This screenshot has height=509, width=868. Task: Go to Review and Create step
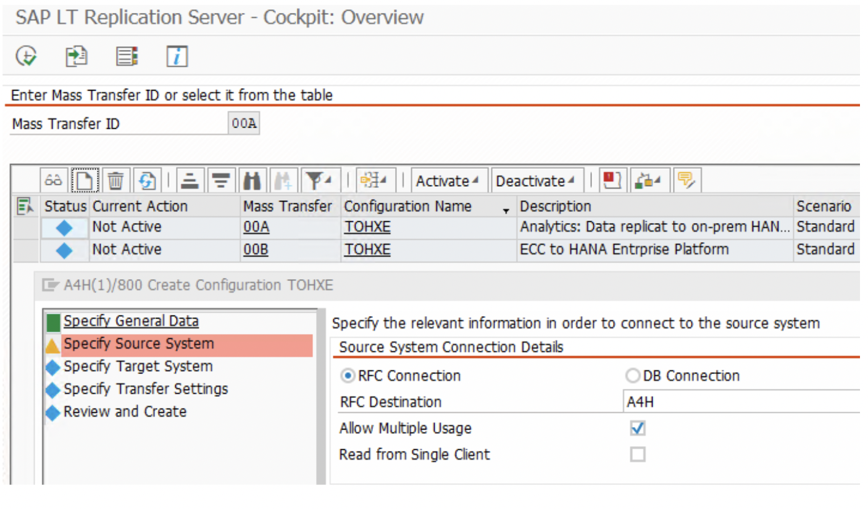(125, 412)
